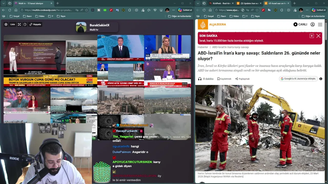Open Multi tv settings gear icon
The image size is (328, 184).
(x=6, y=25)
